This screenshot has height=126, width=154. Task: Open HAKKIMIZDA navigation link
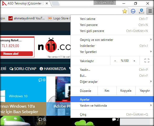click(53, 69)
